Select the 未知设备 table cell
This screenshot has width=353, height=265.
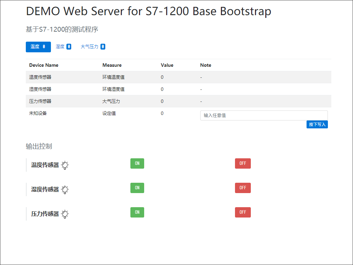(x=38, y=113)
